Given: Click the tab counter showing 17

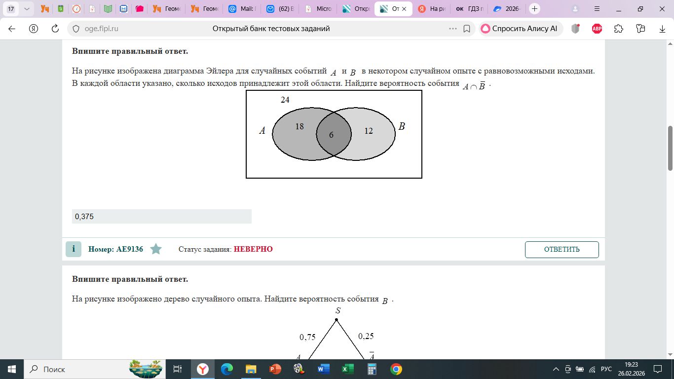Looking at the screenshot, I should [x=11, y=9].
